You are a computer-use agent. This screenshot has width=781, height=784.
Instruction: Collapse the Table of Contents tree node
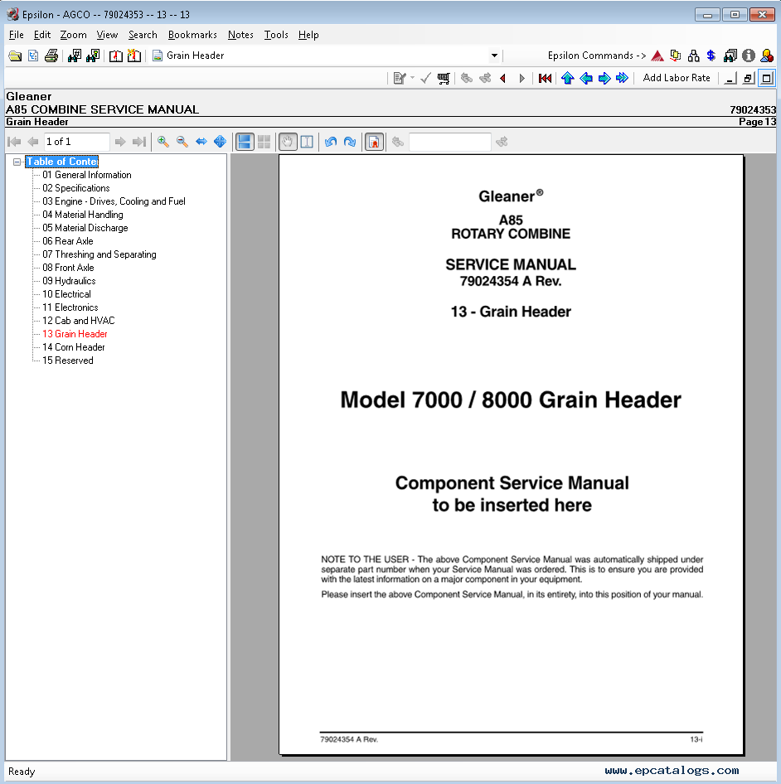pos(17,162)
